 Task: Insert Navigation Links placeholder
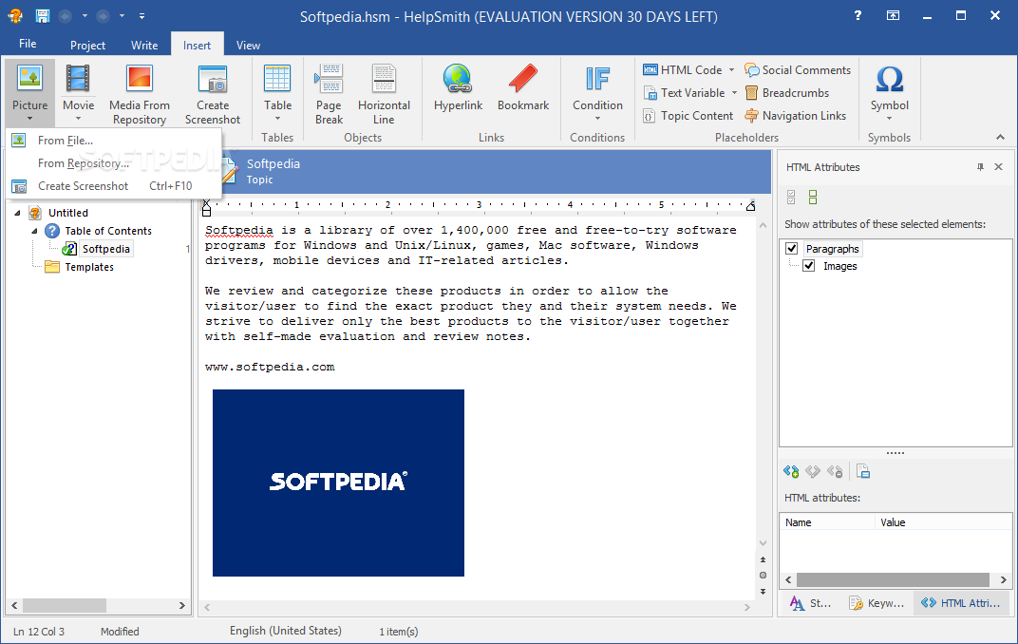(796, 116)
